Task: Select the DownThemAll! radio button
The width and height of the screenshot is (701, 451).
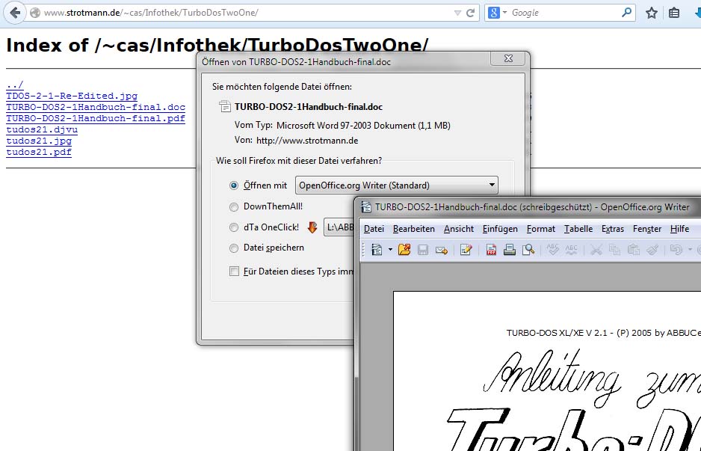Action: point(233,206)
